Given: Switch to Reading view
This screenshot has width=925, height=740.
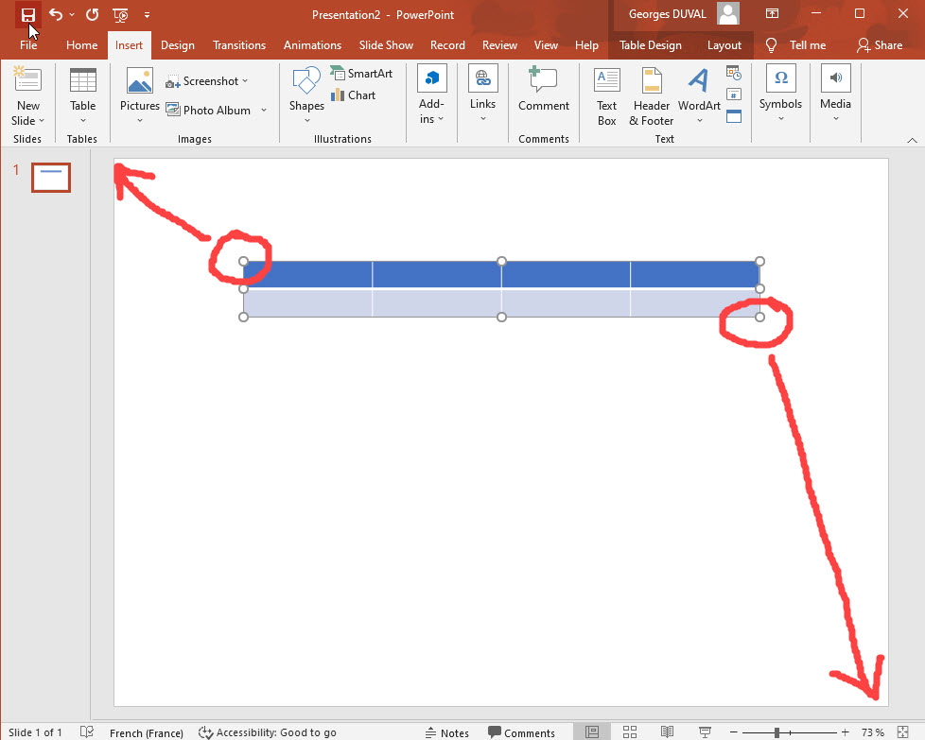Looking at the screenshot, I should click(x=667, y=731).
